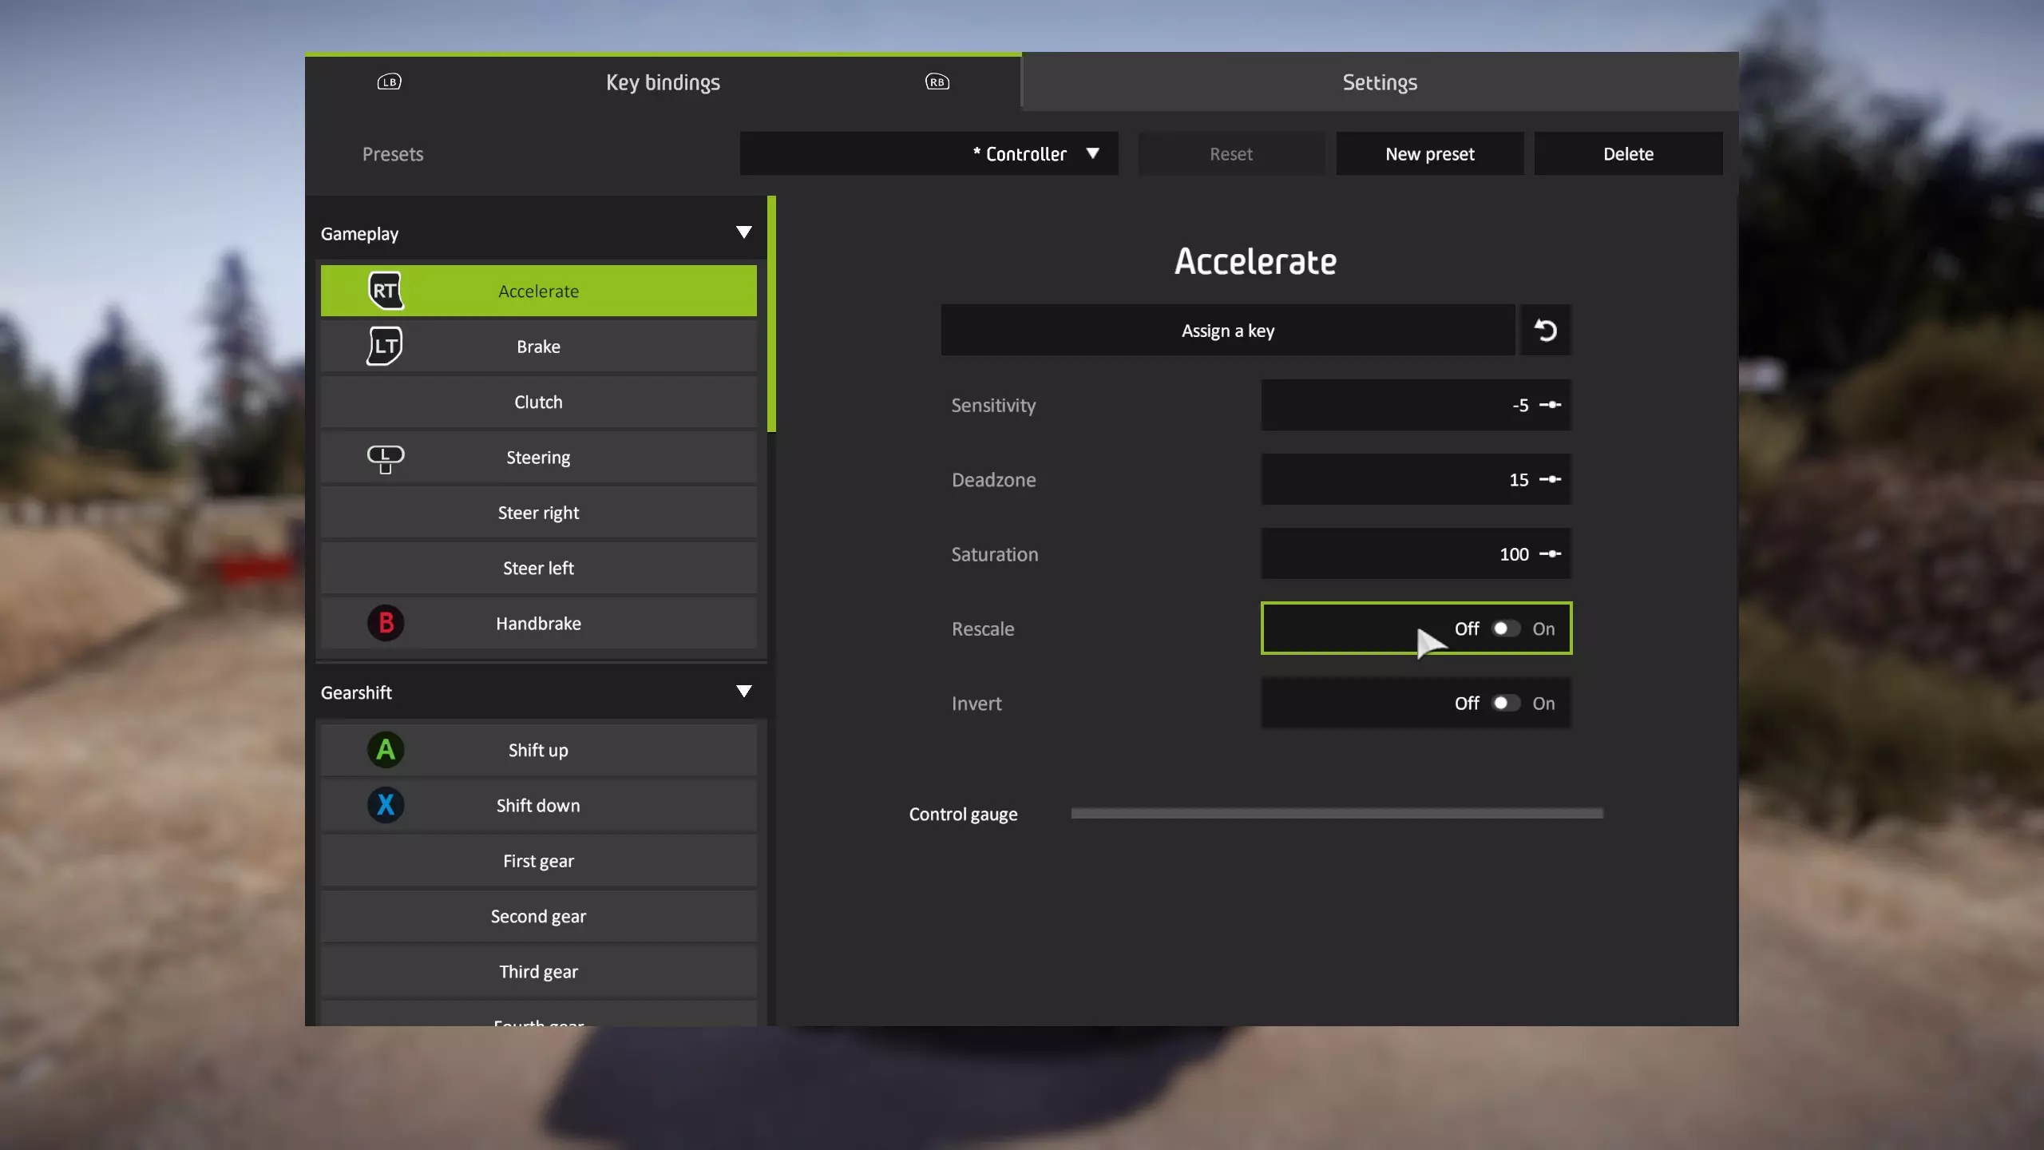Collapse the Gearshift section
The width and height of the screenshot is (2044, 1150).
coord(743,692)
